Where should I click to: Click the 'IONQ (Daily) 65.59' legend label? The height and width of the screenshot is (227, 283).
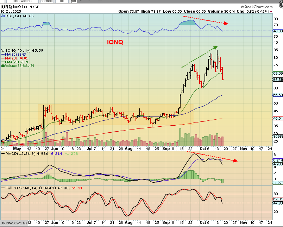tap(24, 51)
